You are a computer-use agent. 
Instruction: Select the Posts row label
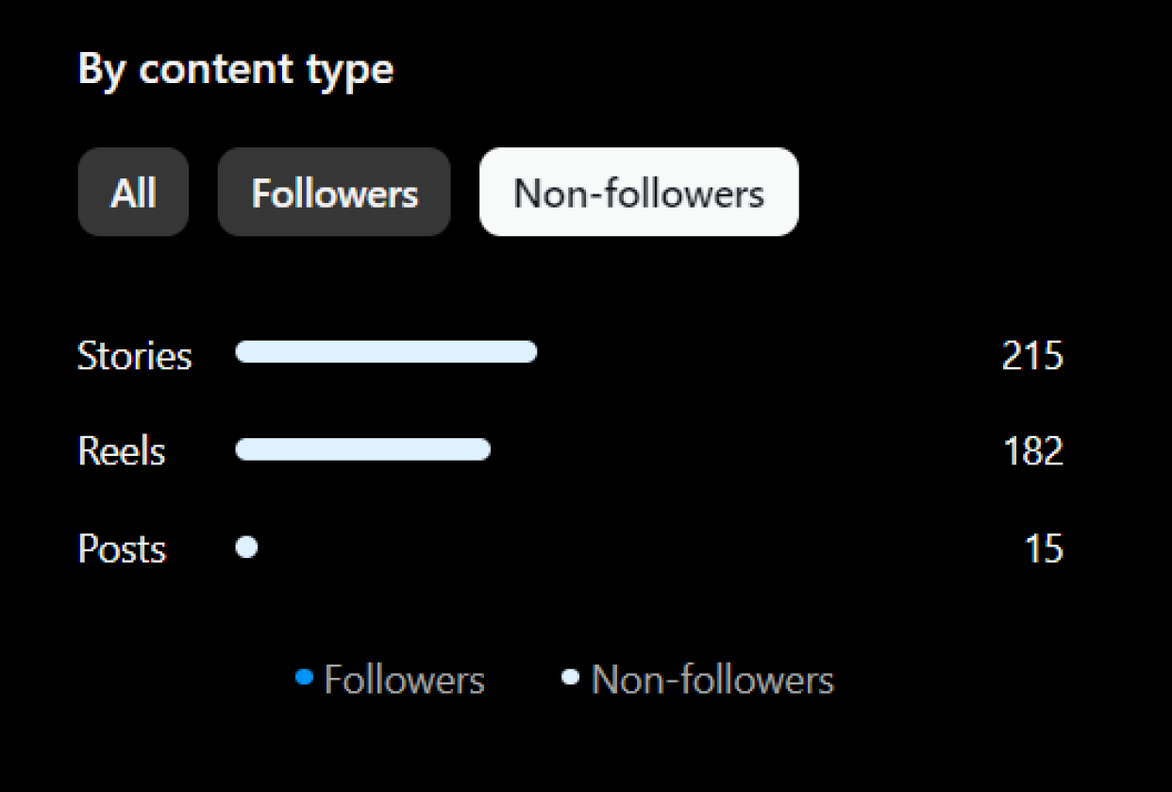[x=122, y=548]
